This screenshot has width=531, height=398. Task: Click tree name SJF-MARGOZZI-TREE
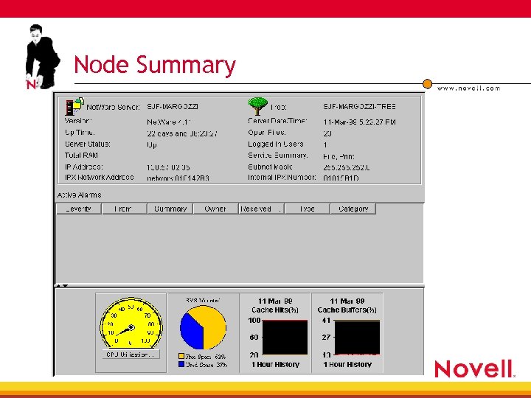coord(359,107)
